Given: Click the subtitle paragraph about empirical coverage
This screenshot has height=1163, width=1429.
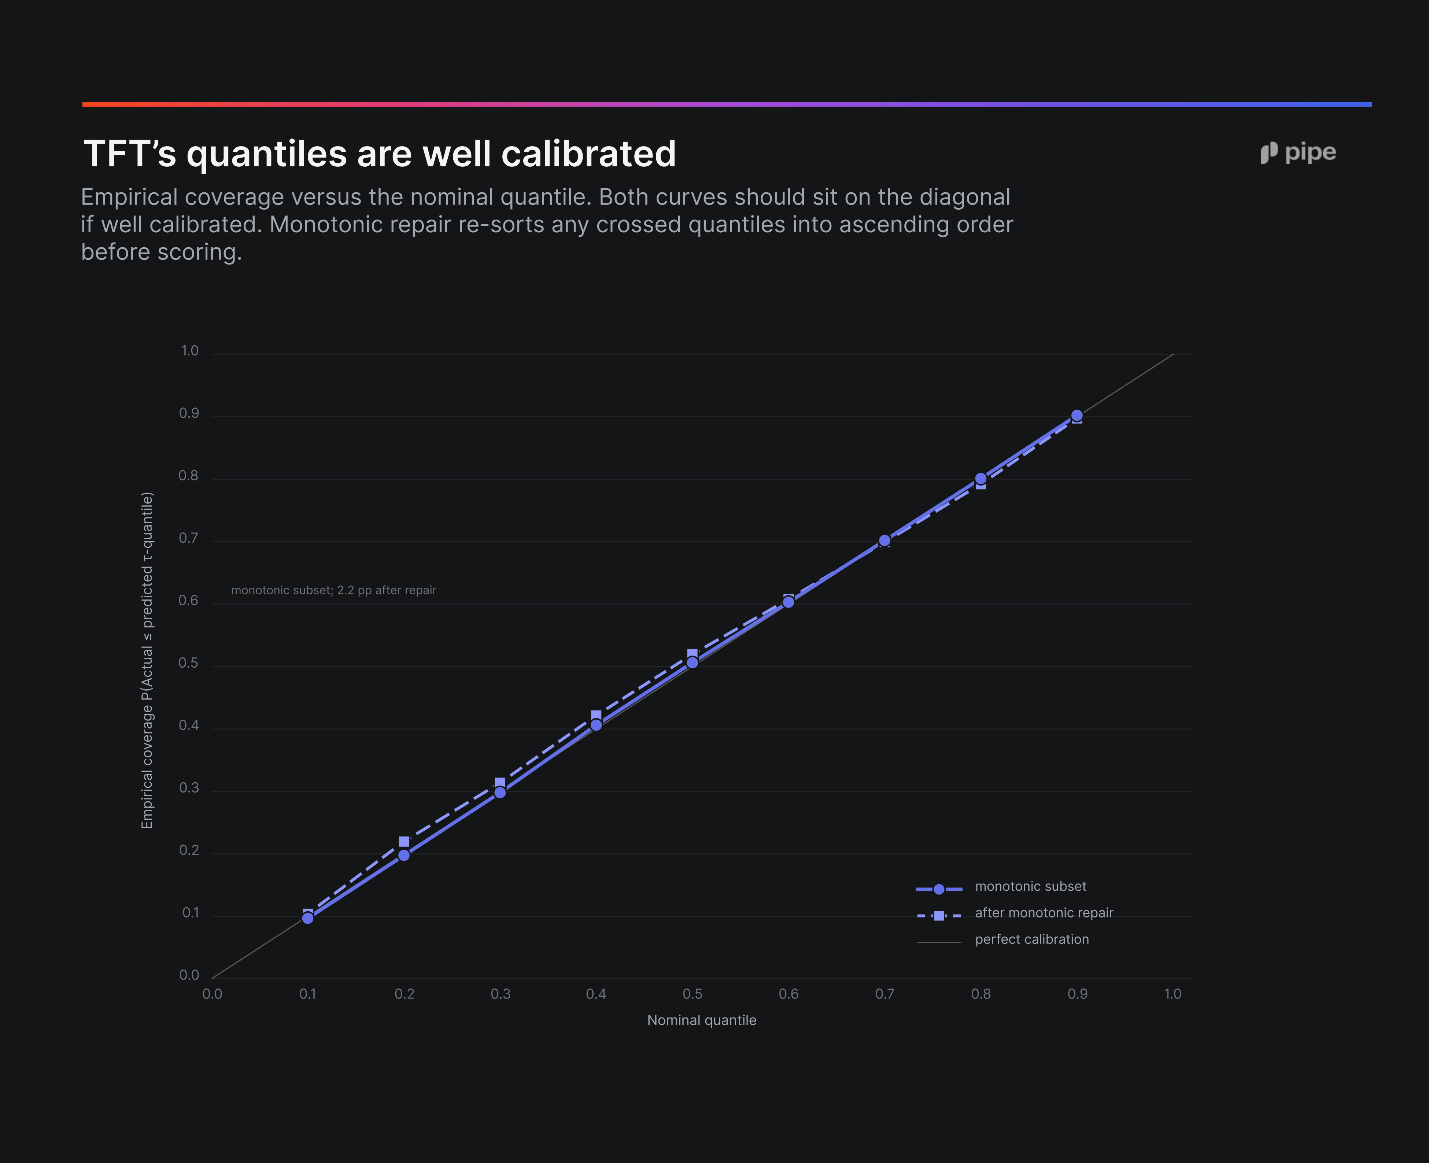Looking at the screenshot, I should 547,224.
